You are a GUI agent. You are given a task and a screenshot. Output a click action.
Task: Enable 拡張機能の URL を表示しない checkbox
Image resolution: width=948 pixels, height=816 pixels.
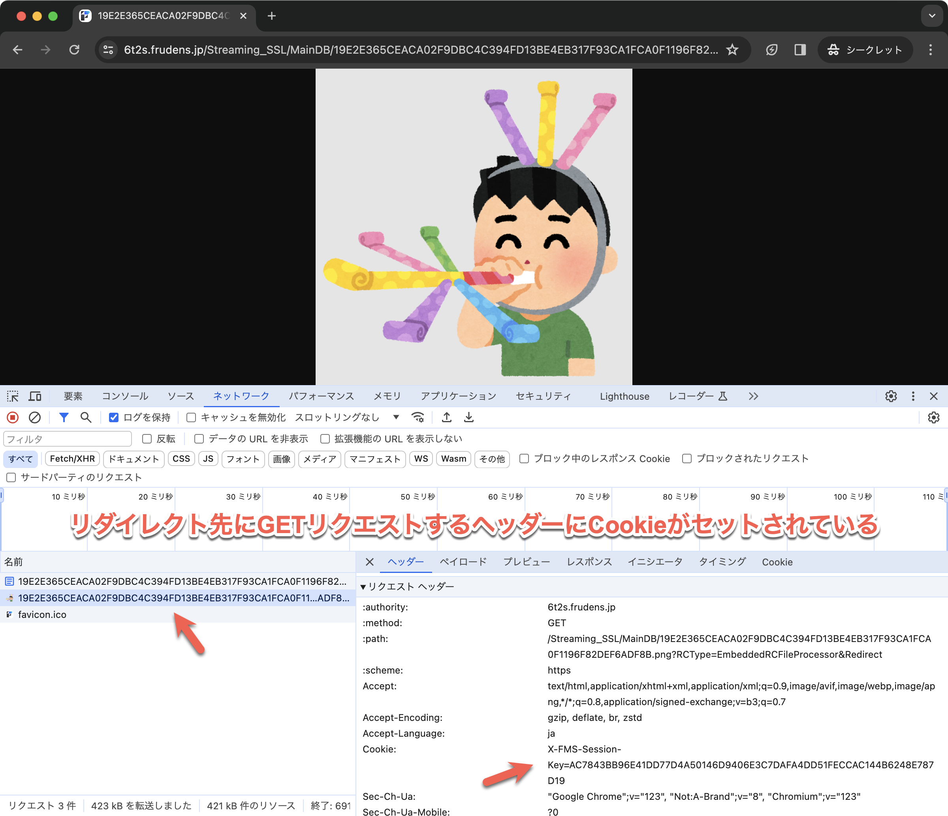[x=325, y=439]
